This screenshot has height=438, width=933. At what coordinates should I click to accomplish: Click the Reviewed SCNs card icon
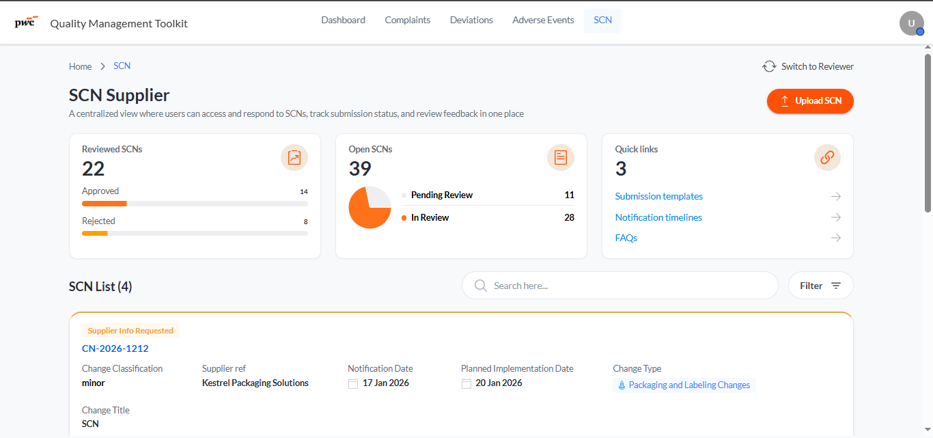point(294,158)
